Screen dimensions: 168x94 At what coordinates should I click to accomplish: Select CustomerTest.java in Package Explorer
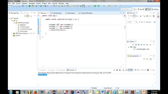tap(26, 29)
